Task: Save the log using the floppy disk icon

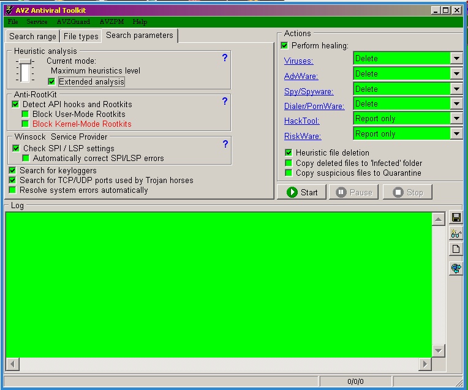Action: pyautogui.click(x=456, y=217)
